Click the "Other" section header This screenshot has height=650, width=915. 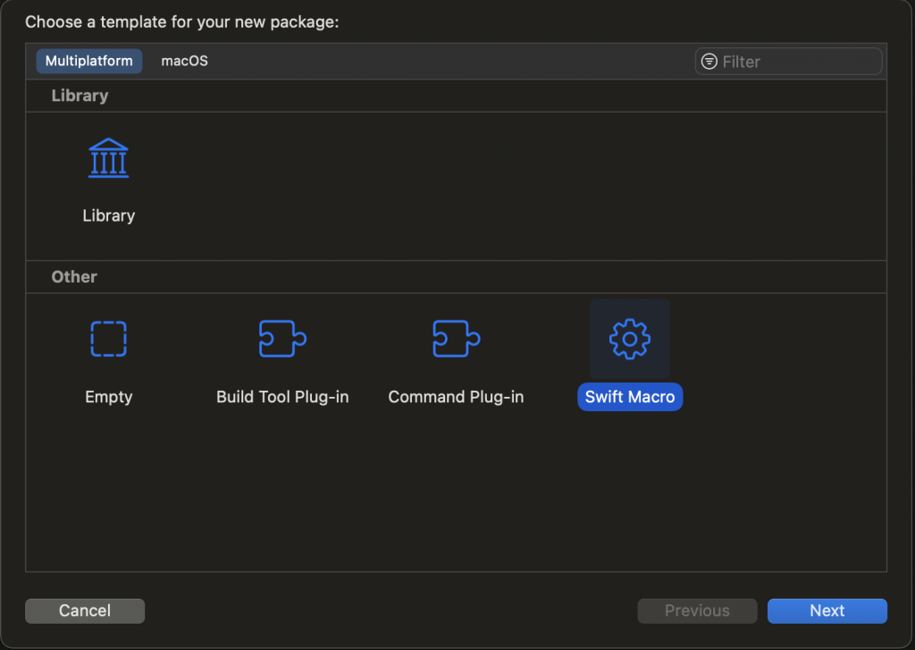74,277
